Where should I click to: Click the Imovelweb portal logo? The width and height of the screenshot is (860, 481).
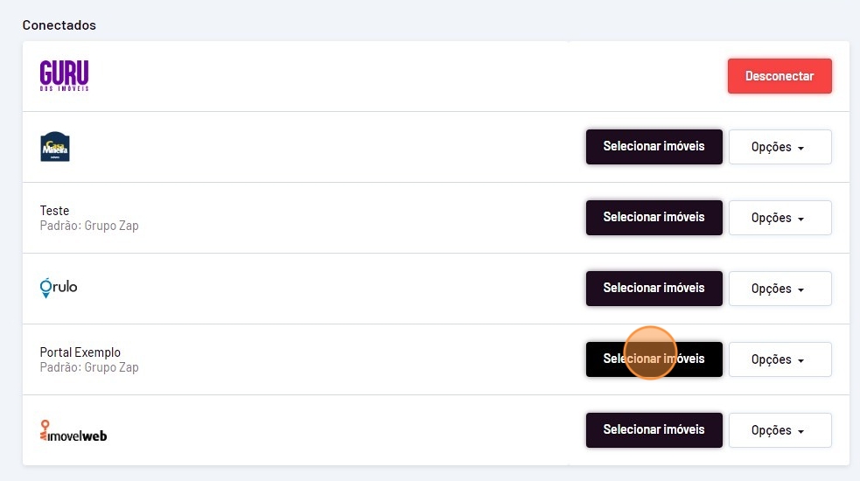tap(73, 430)
